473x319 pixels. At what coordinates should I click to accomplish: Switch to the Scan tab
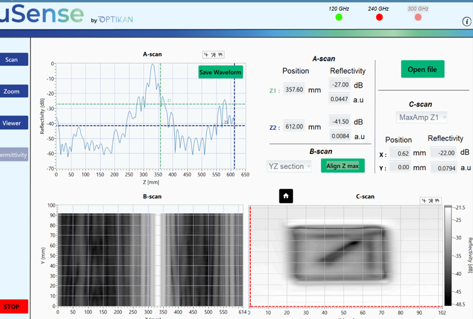click(14, 60)
